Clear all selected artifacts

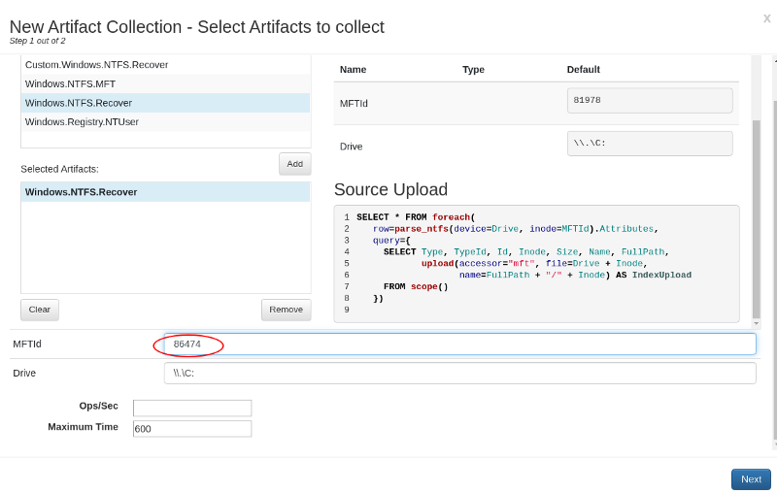[39, 310]
